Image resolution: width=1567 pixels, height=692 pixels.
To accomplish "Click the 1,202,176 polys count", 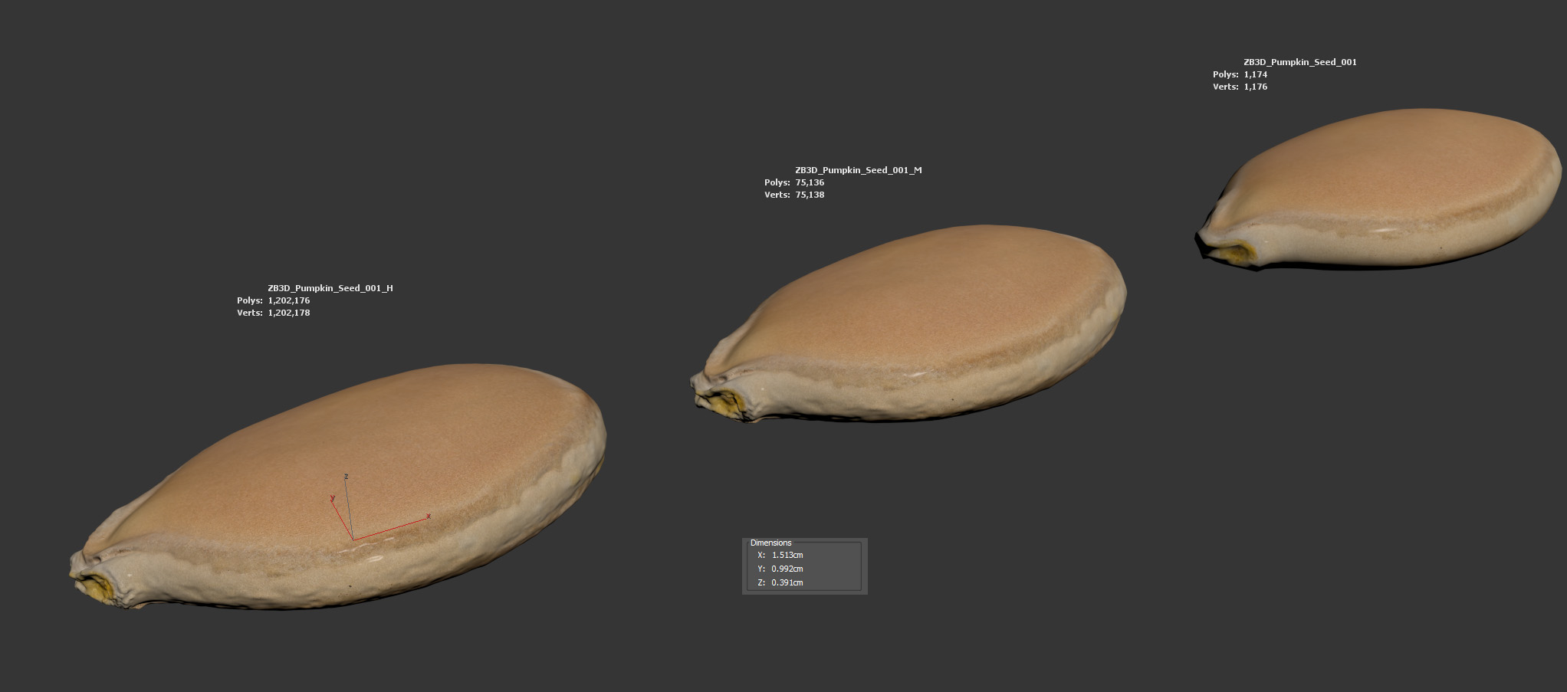I will (288, 300).
